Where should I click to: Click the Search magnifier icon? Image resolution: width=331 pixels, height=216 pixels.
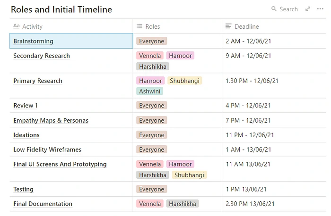point(274,9)
